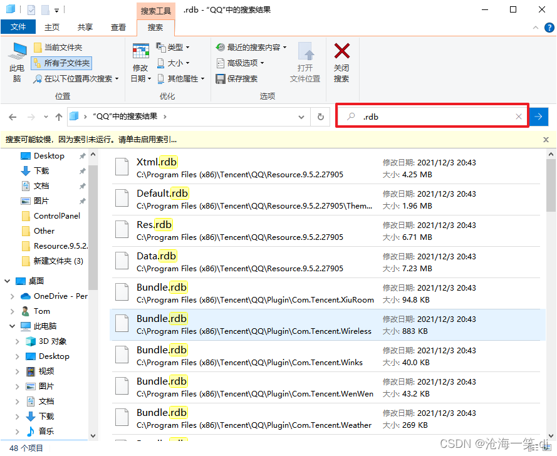Image resolution: width=557 pixels, height=456 pixels.
Task: Click the navigation pane scrollbar thumb
Action: [93, 227]
